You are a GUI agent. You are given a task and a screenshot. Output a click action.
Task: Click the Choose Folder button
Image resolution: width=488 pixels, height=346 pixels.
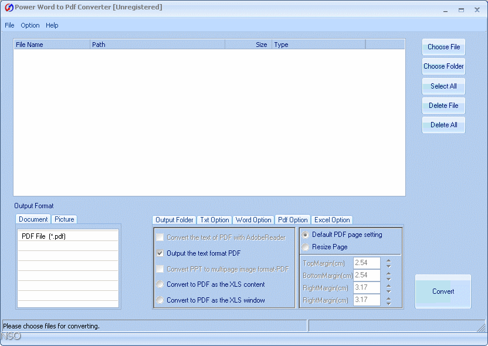tap(443, 66)
